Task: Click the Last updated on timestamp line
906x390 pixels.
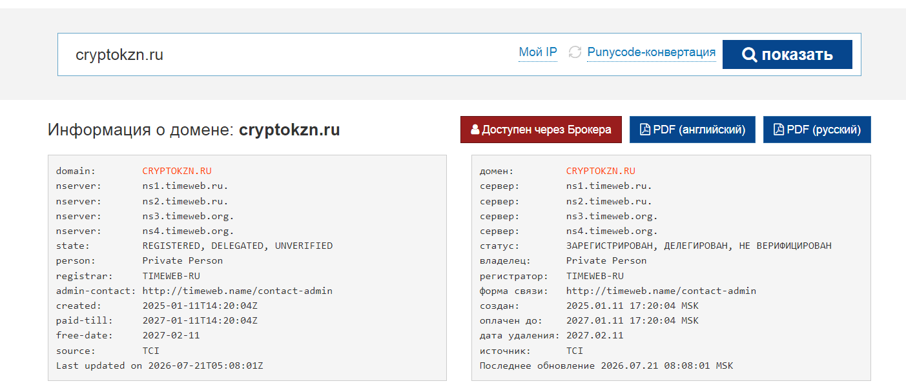Action: coord(160,366)
